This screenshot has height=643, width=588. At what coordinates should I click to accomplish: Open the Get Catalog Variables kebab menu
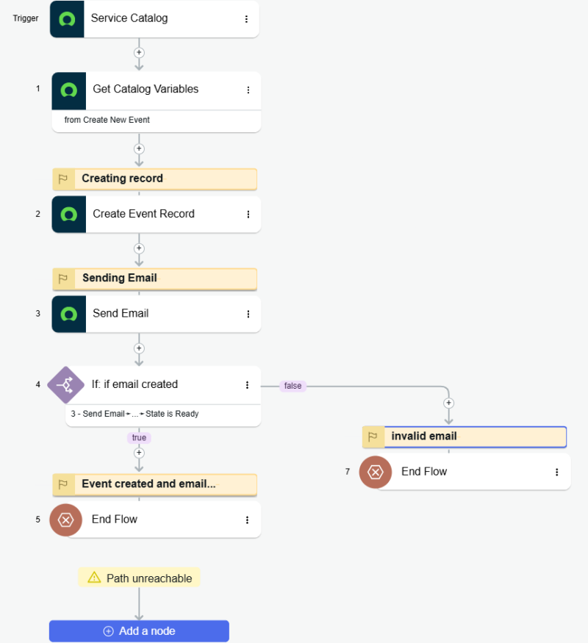pyautogui.click(x=248, y=90)
